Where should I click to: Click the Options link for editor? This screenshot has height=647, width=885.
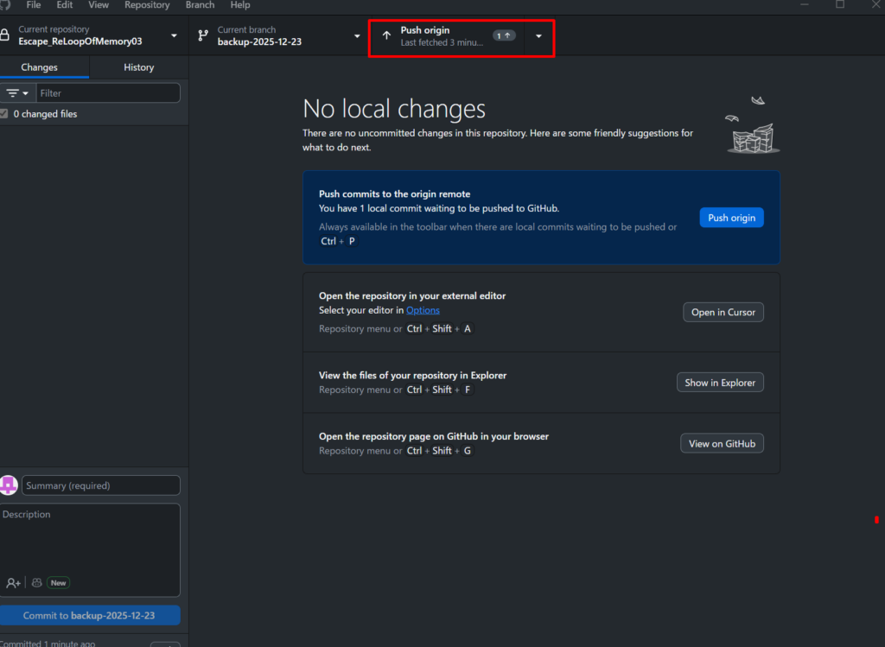coord(423,310)
